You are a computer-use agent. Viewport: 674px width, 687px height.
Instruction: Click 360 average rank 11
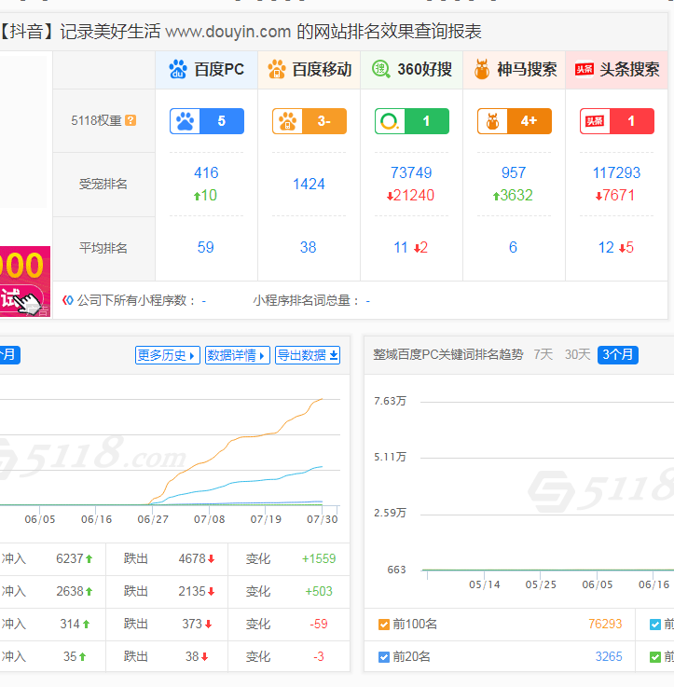pos(401,248)
